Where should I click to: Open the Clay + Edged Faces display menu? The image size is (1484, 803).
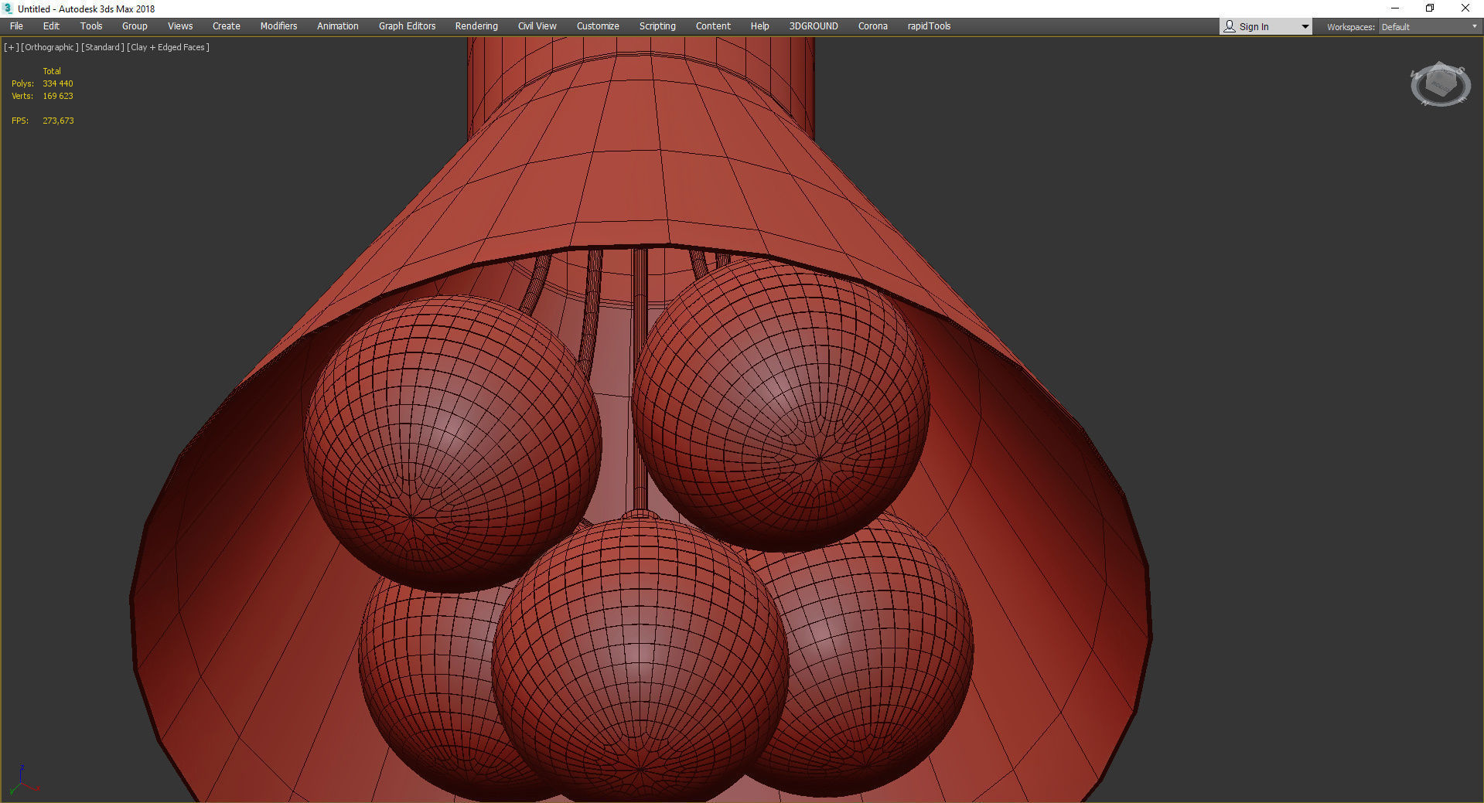tap(169, 47)
